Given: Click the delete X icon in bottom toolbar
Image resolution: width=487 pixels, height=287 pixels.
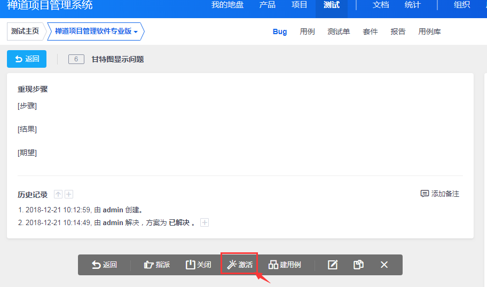Looking at the screenshot, I should (384, 265).
